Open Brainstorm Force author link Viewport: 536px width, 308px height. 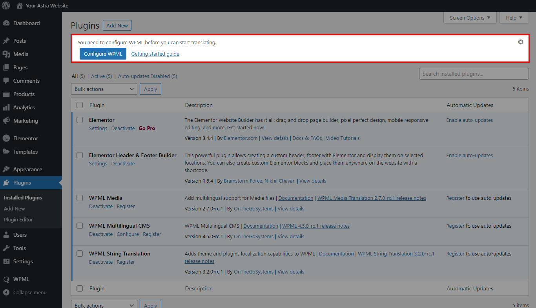[242, 181]
